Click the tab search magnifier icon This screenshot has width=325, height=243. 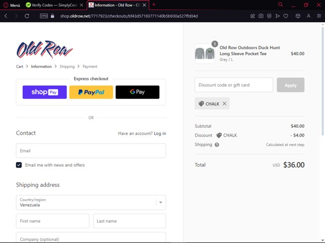pos(280,5)
